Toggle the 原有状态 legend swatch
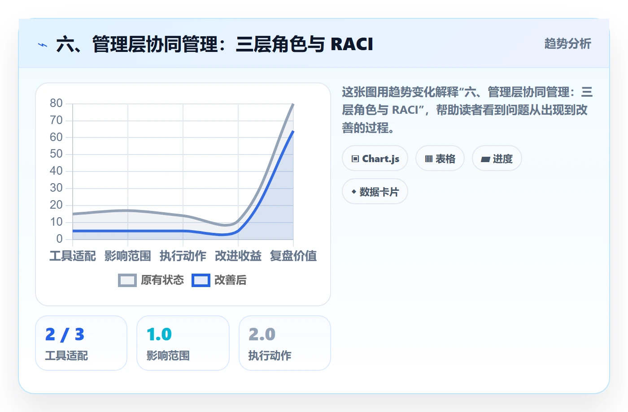This screenshot has width=628, height=412. pos(127,280)
